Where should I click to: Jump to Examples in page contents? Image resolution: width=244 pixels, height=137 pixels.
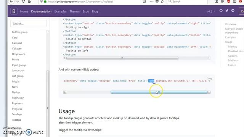[x=230, y=37]
